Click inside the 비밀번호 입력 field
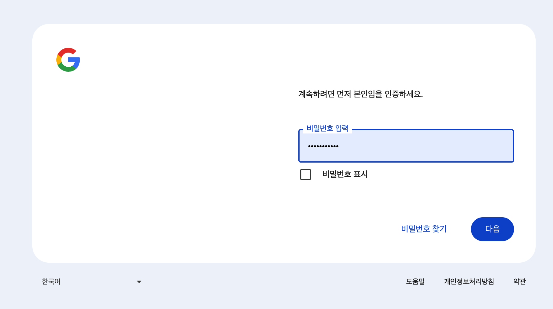The width and height of the screenshot is (553, 309). tap(406, 146)
